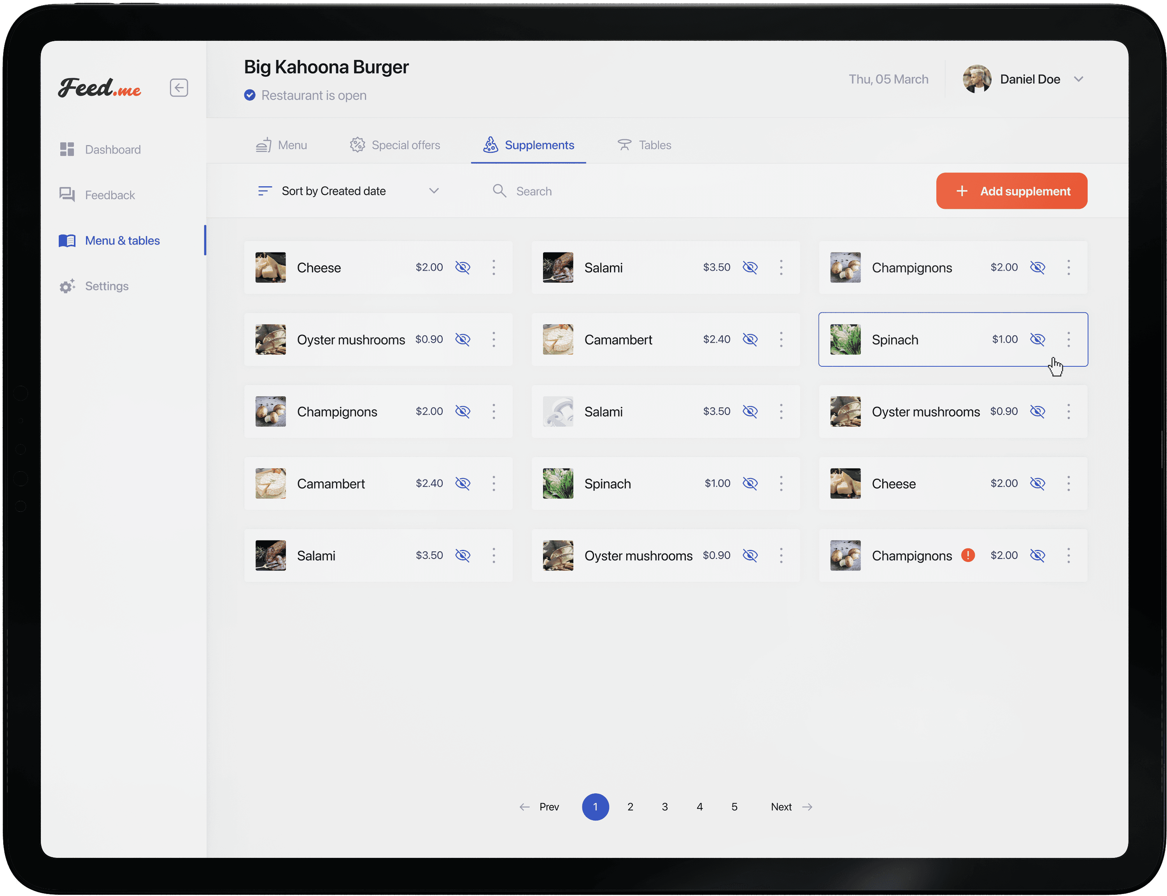Screen dimensions: 1167x896
Task: Open kebab menu on top-row Cheese card
Action: [x=493, y=267]
